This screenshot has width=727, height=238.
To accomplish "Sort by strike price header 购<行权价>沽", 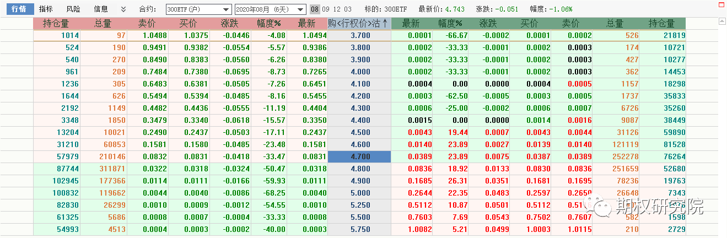I will (x=359, y=24).
